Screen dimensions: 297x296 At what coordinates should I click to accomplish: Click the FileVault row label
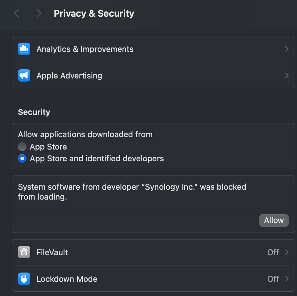coord(52,252)
